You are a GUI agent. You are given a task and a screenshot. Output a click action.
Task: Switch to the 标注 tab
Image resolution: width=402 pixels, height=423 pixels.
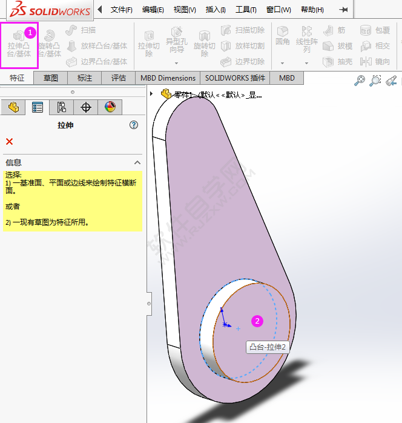(85, 78)
